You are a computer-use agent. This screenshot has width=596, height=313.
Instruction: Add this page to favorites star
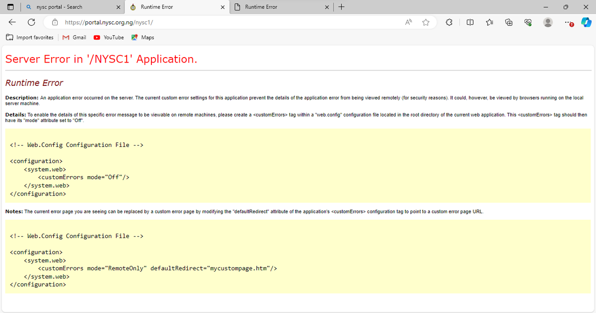point(426,22)
